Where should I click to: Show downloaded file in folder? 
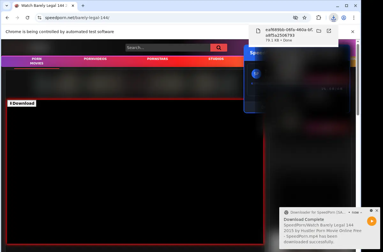tap(319, 31)
